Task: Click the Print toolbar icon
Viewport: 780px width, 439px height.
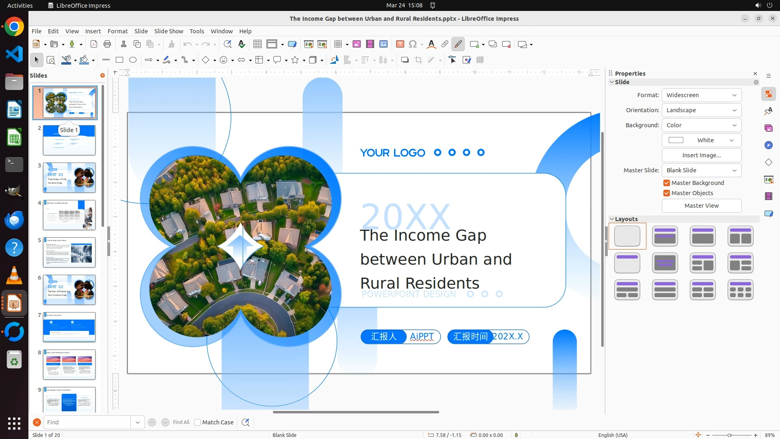Action: [107, 44]
